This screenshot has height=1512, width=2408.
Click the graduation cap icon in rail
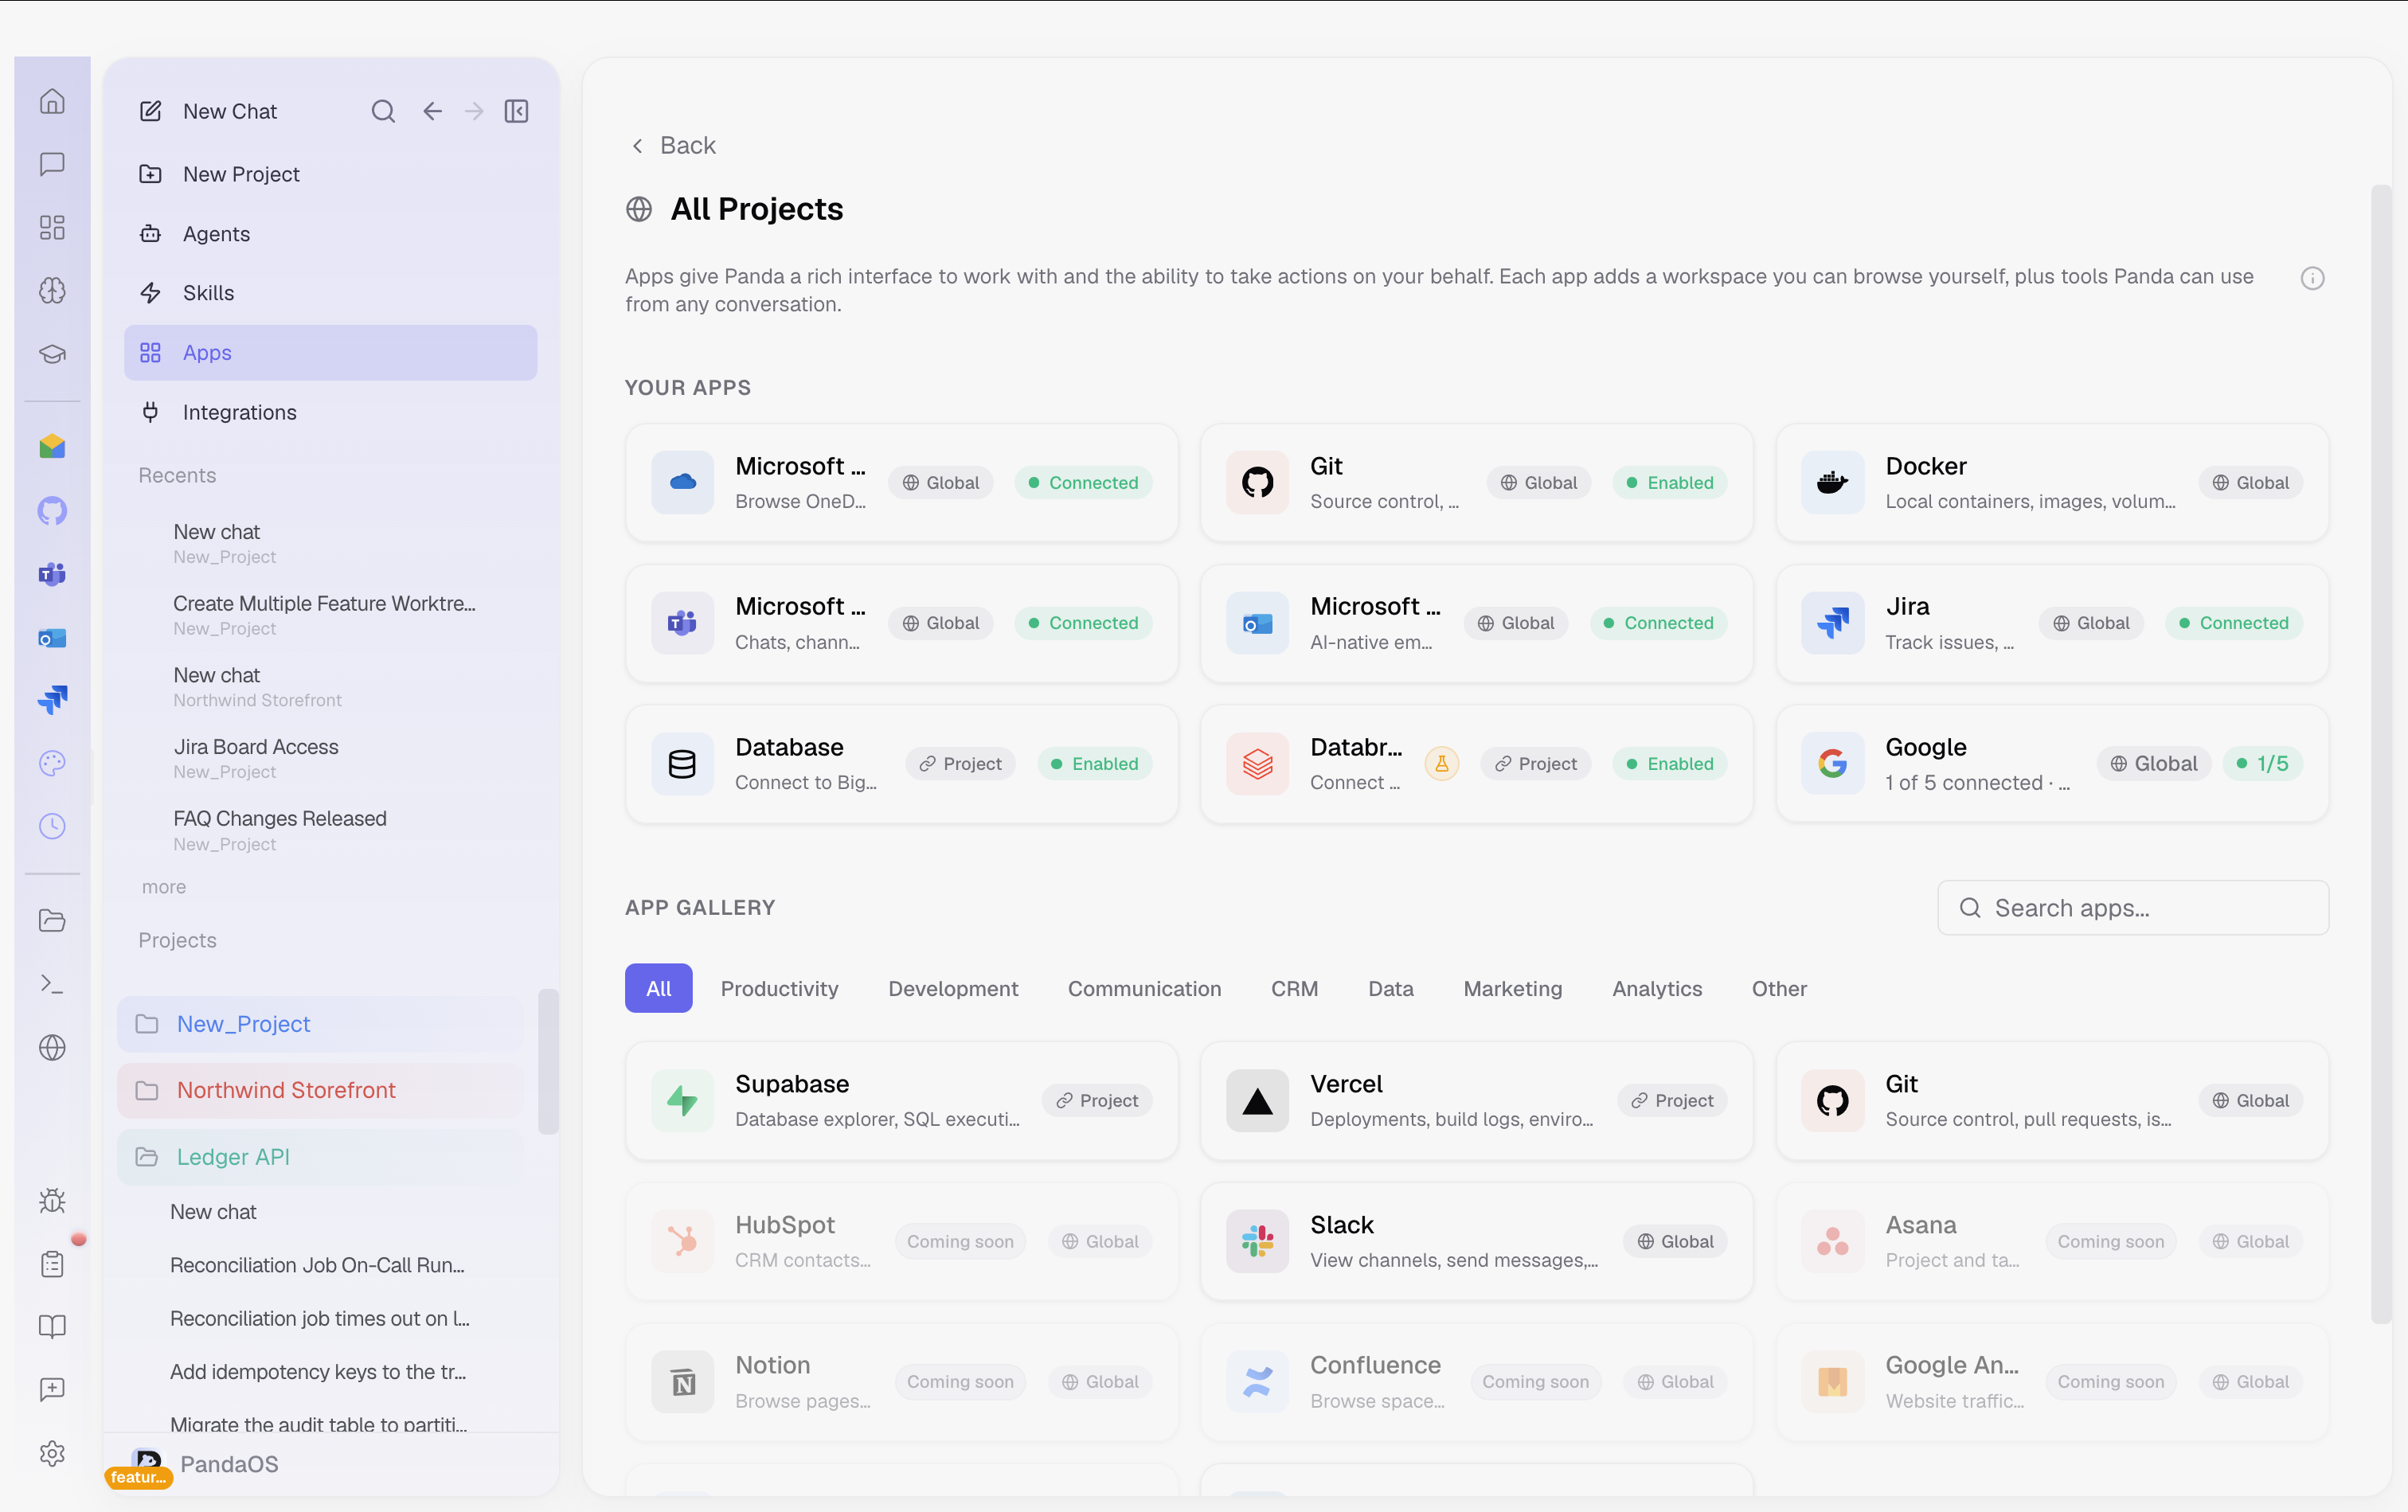pos(52,354)
